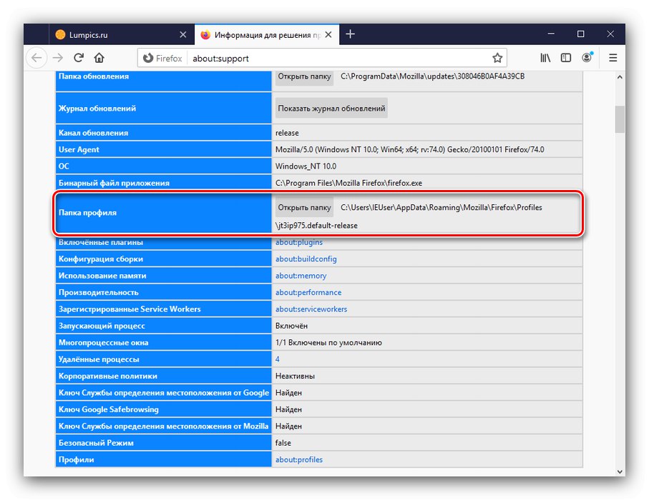The image size is (649, 500).
Task: Select the Информация для решения tab
Action: click(x=267, y=35)
